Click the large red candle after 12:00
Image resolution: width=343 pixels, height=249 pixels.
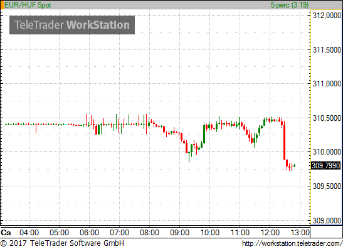[285, 142]
